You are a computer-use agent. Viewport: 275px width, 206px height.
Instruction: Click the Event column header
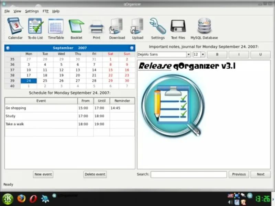(41, 101)
